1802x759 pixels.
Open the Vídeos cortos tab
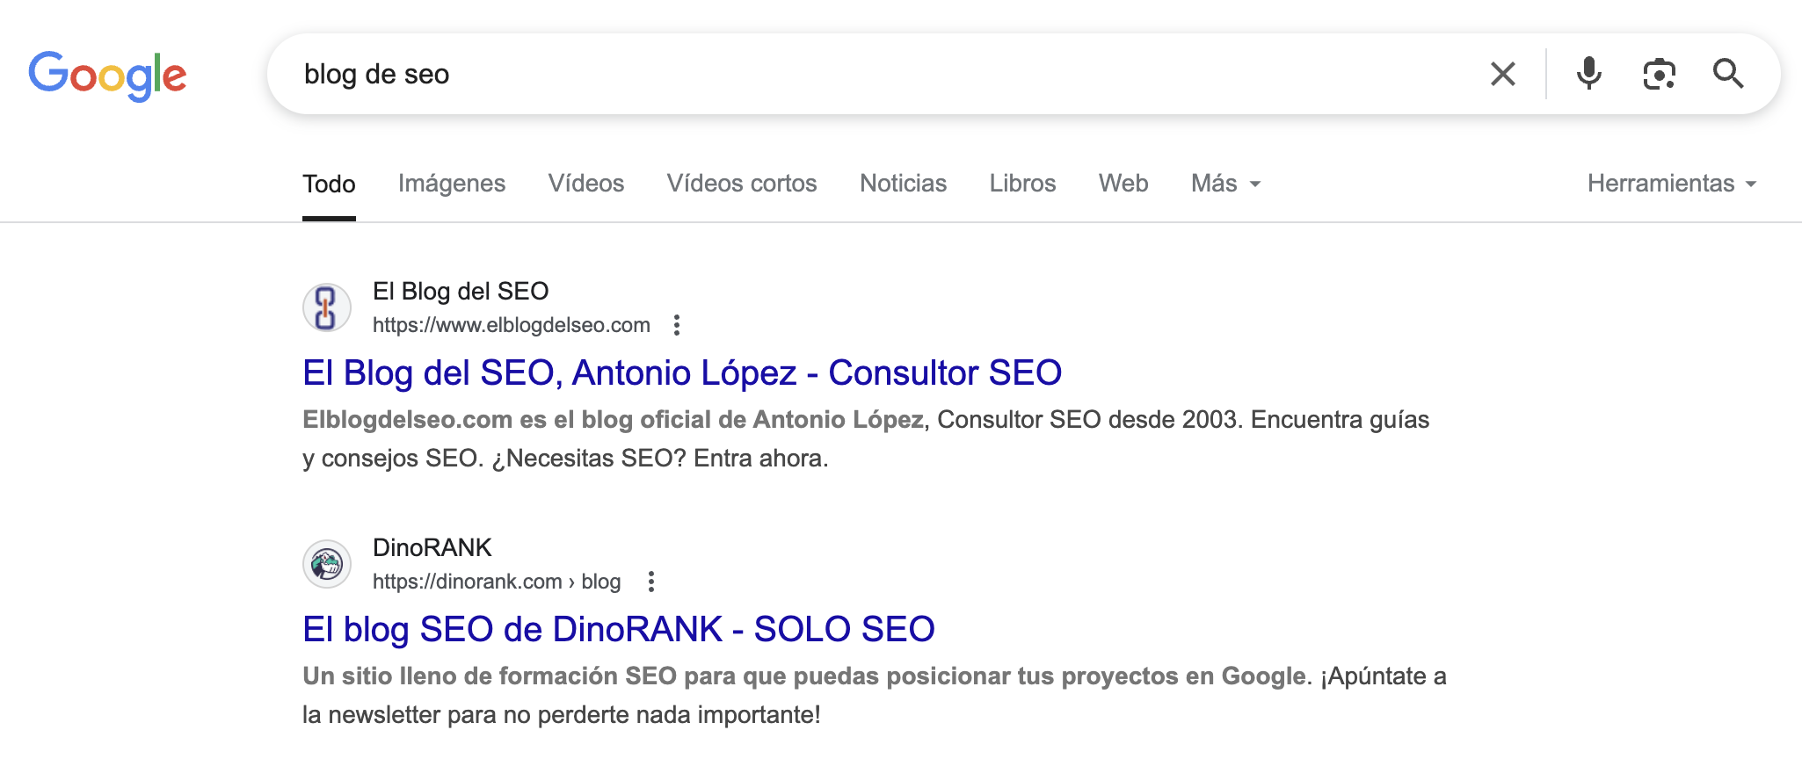point(742,184)
